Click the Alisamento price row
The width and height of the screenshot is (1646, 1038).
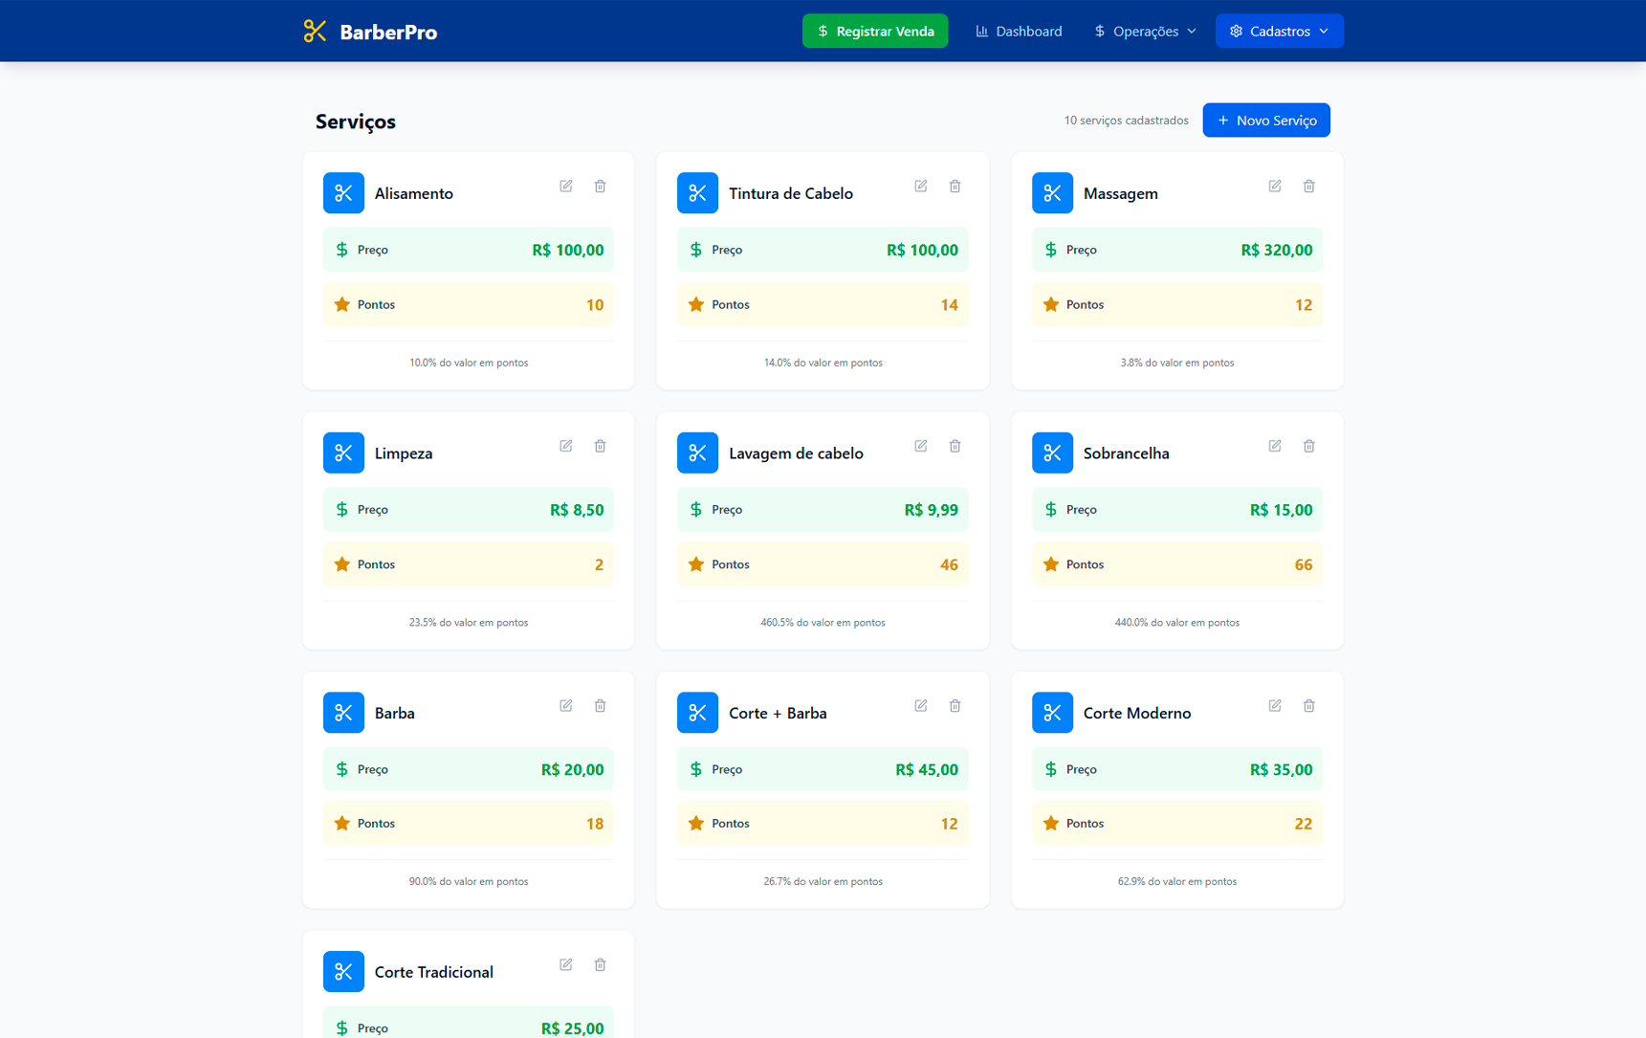pos(469,250)
